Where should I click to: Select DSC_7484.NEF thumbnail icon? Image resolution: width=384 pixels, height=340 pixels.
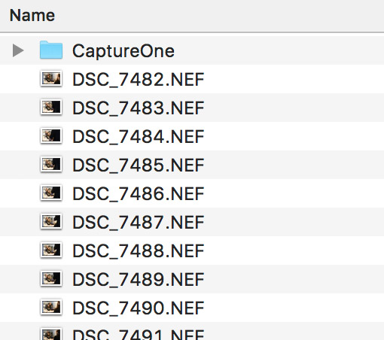click(x=51, y=136)
